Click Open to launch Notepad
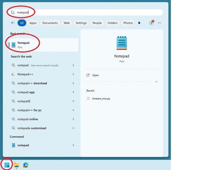Viewport: 208px width, 170px height. 95,75
